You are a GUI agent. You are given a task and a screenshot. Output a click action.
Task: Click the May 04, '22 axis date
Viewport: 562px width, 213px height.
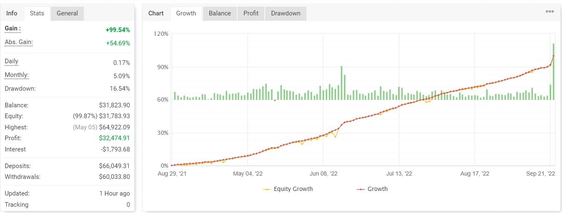248,173
